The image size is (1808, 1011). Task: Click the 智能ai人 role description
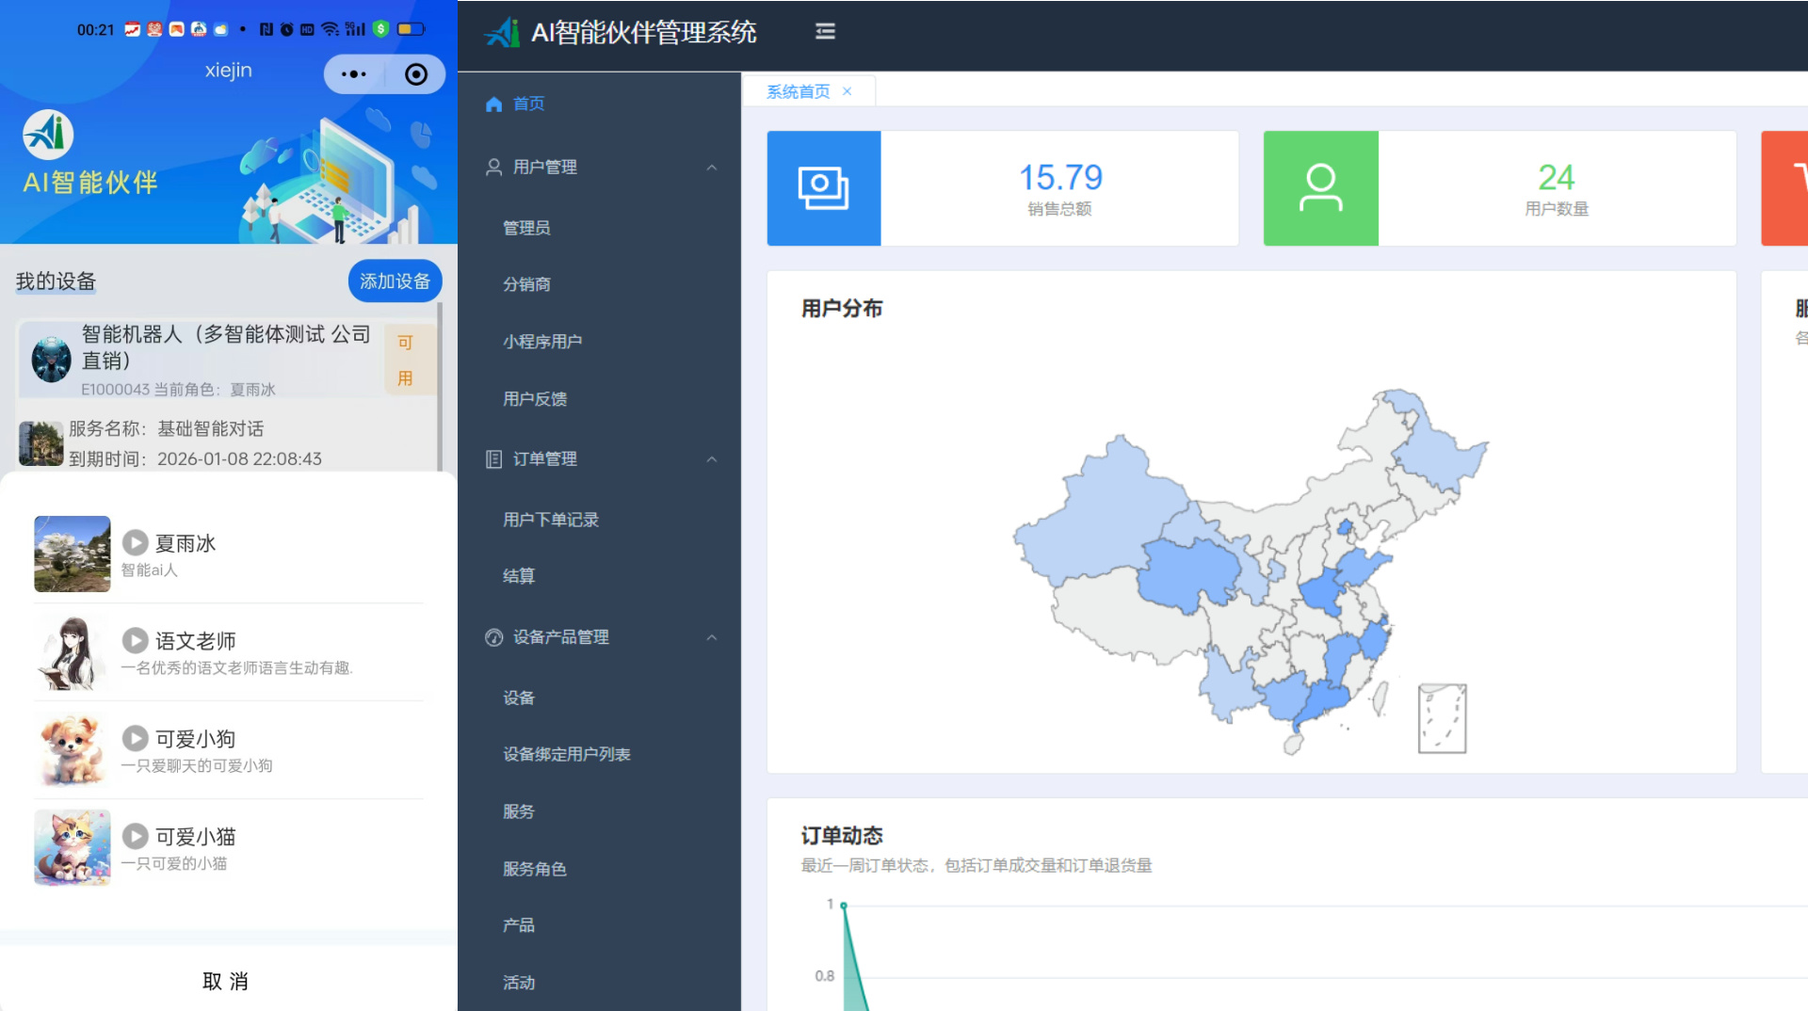tap(150, 570)
